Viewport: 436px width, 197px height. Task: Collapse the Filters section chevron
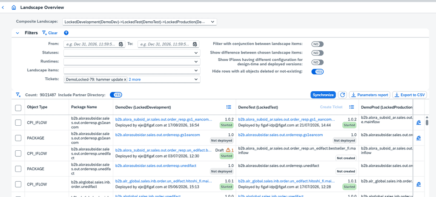pos(17,33)
